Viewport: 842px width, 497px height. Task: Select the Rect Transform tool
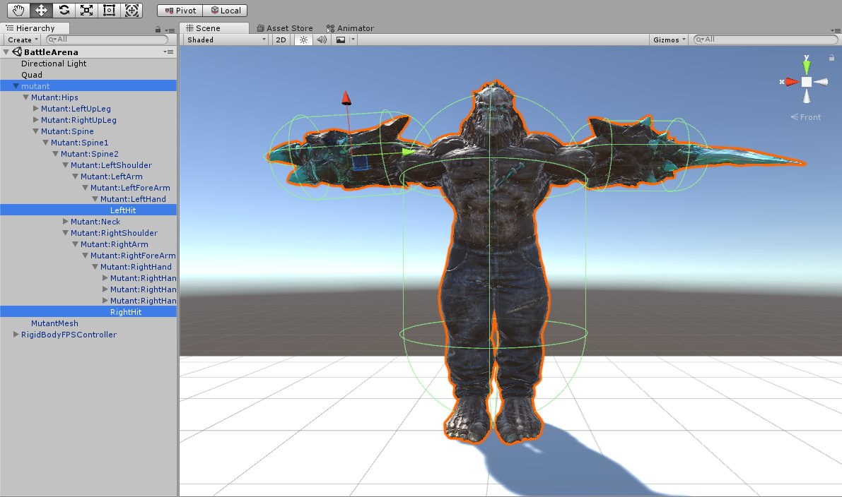(110, 10)
